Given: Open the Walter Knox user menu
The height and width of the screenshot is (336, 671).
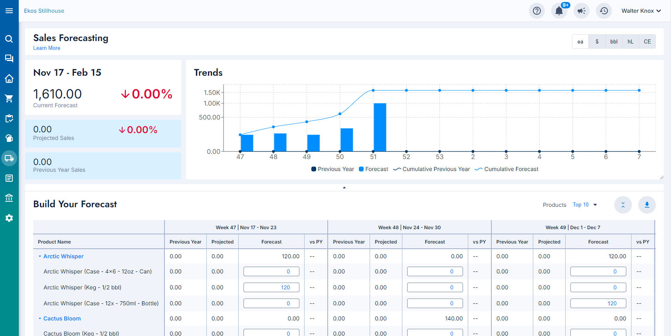Looking at the screenshot, I should click(x=641, y=11).
